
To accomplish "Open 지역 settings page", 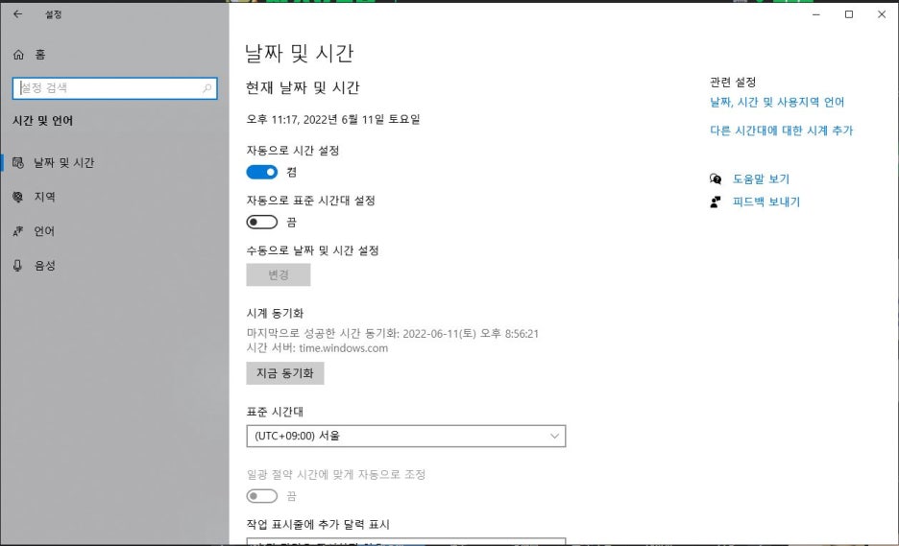I will (x=114, y=197).
